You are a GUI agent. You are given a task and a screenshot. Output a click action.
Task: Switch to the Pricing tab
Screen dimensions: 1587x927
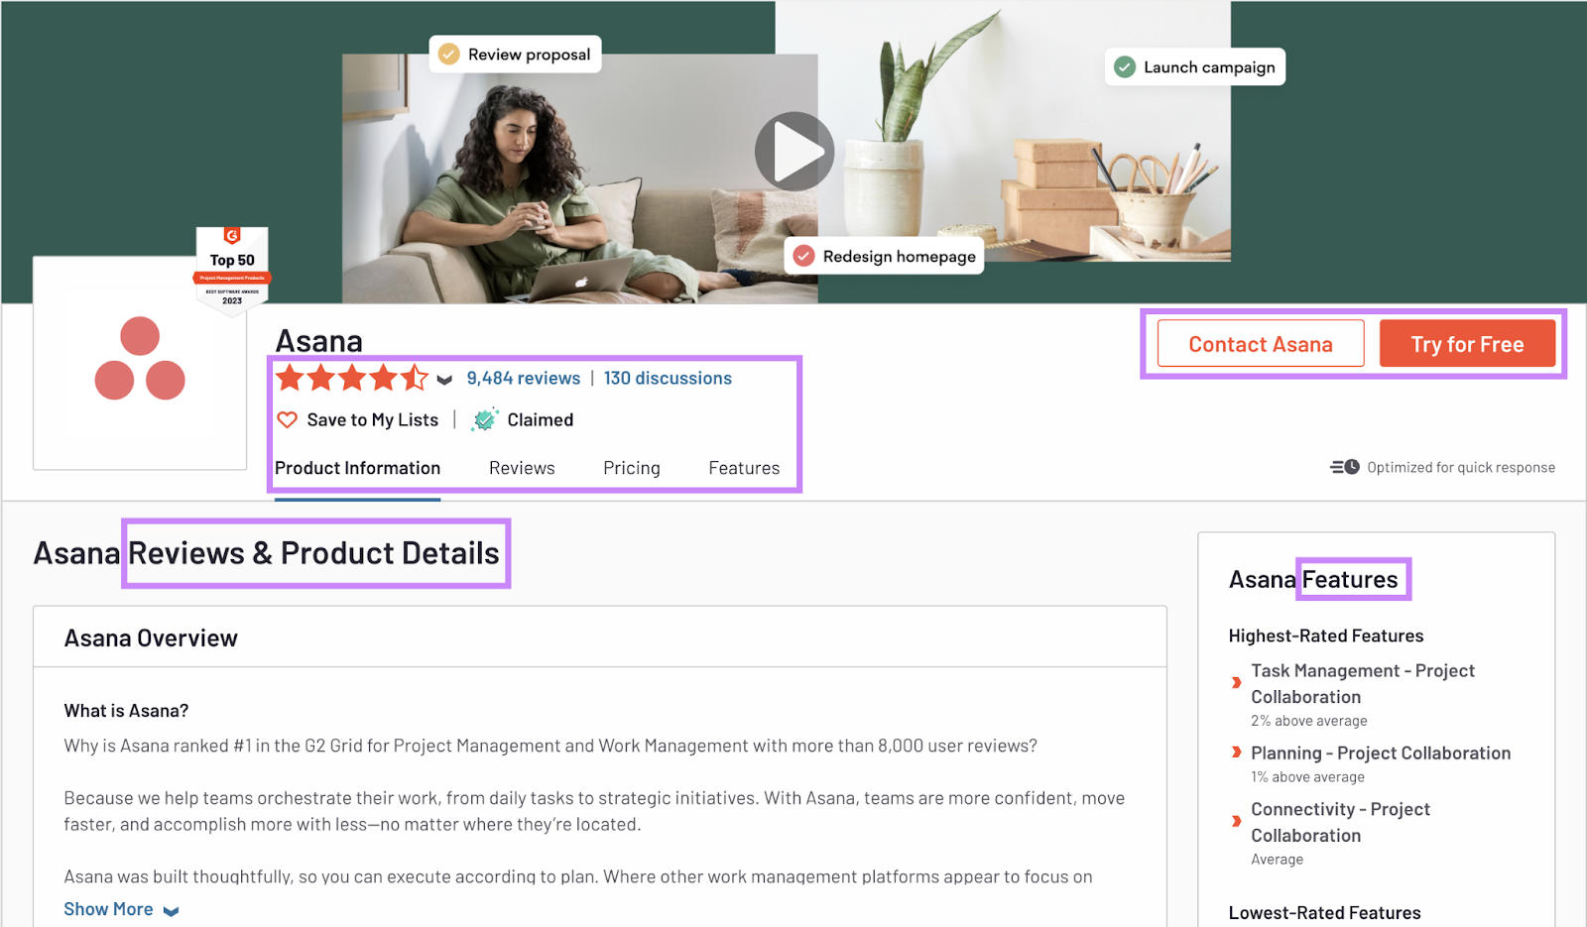click(632, 468)
